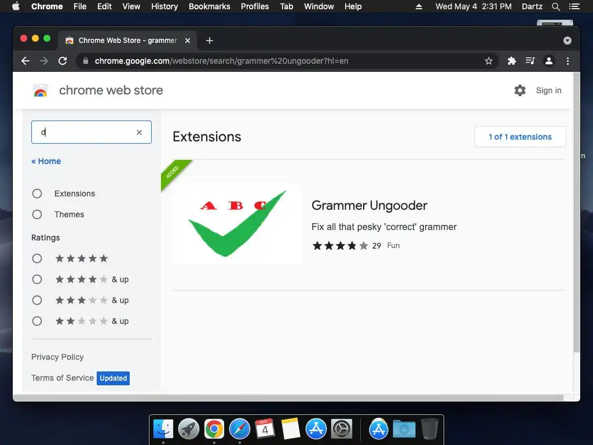Open the App Store icon in dock
The image size is (593, 445).
[x=316, y=429]
